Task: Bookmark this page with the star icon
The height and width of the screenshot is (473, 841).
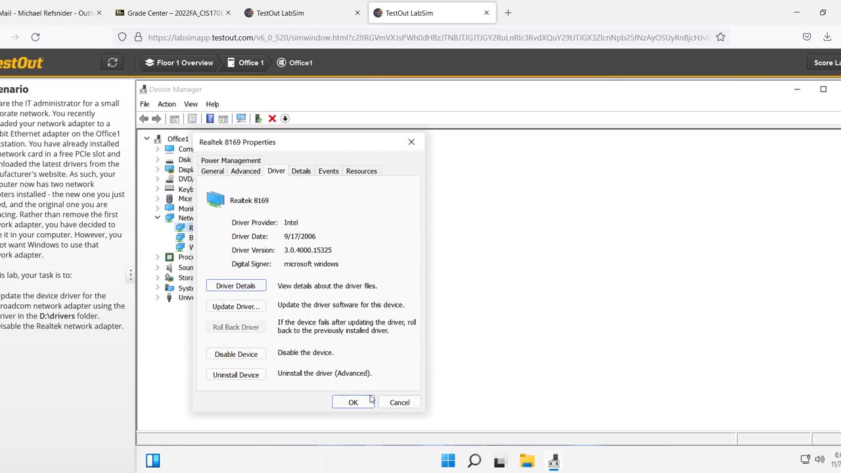Action: pos(720,37)
